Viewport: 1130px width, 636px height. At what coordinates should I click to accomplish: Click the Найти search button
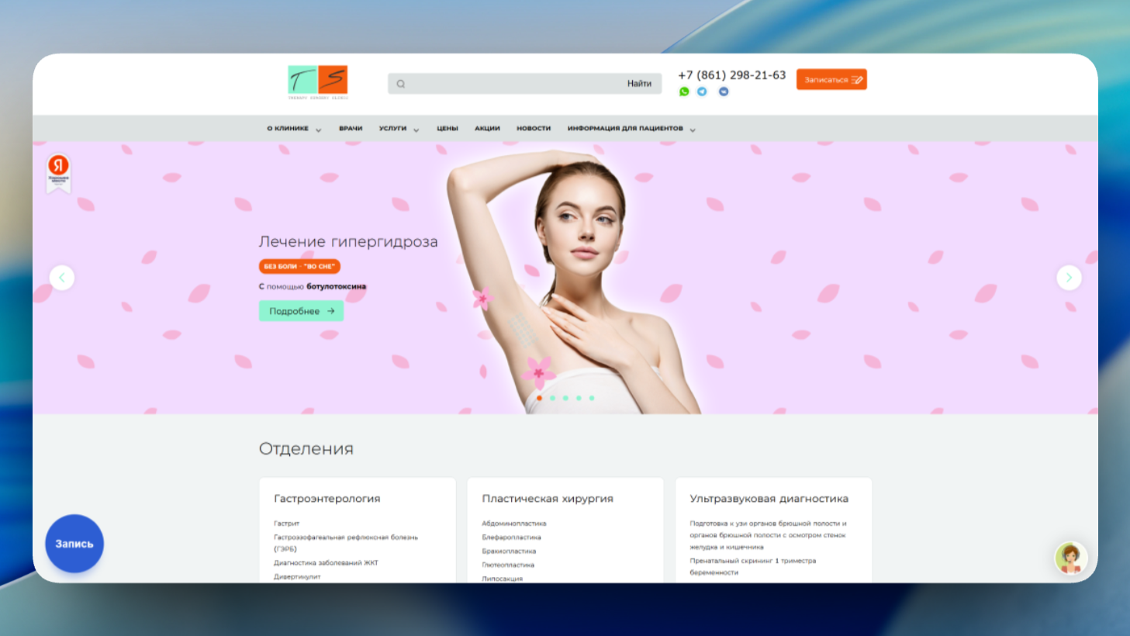point(639,84)
